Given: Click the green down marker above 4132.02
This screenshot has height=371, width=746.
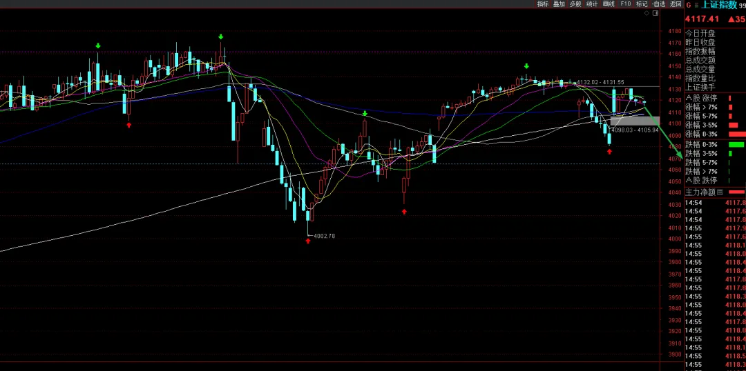Looking at the screenshot, I should pyautogui.click(x=526, y=66).
